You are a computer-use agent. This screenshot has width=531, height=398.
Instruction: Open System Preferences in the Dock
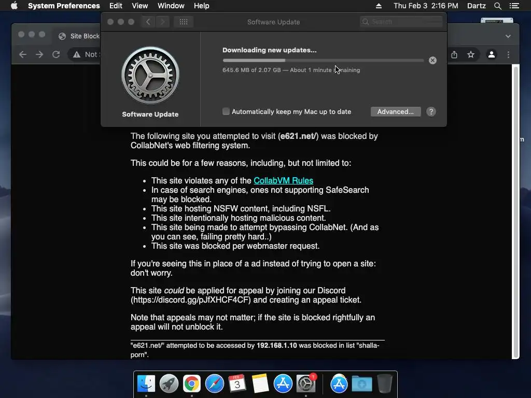click(306, 383)
